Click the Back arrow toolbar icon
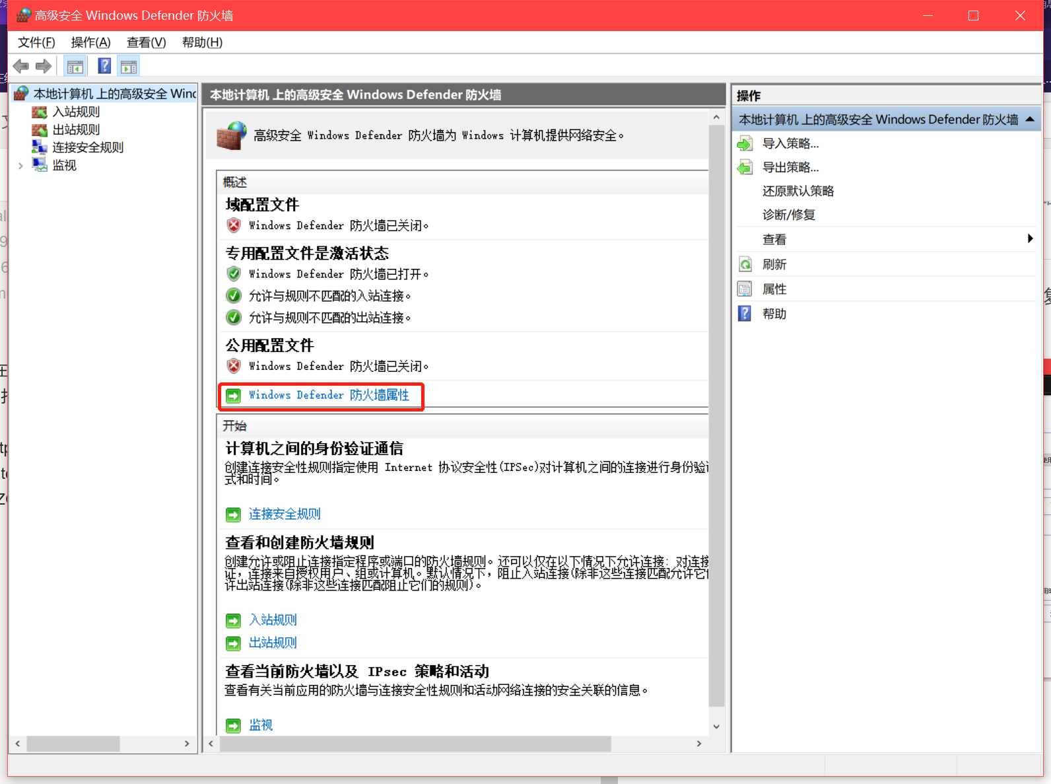Viewport: 1051px width, 784px height. tap(21, 66)
